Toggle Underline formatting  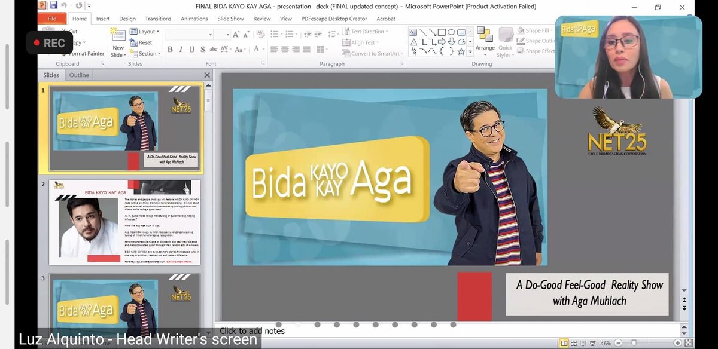pyautogui.click(x=191, y=49)
